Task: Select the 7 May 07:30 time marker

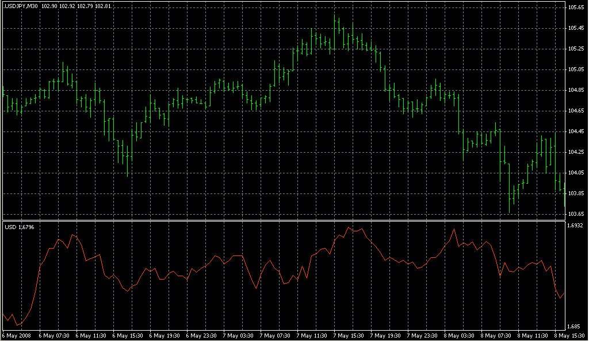Action: coord(277,335)
